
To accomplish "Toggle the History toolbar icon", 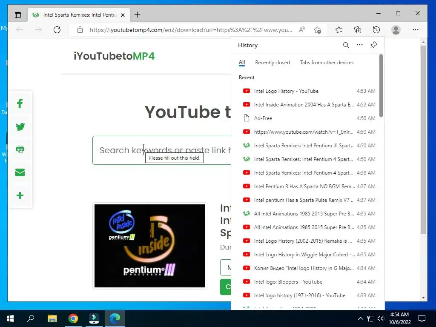I will (x=376, y=30).
